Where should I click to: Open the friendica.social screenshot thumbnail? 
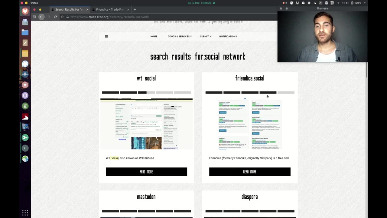pyautogui.click(x=250, y=124)
